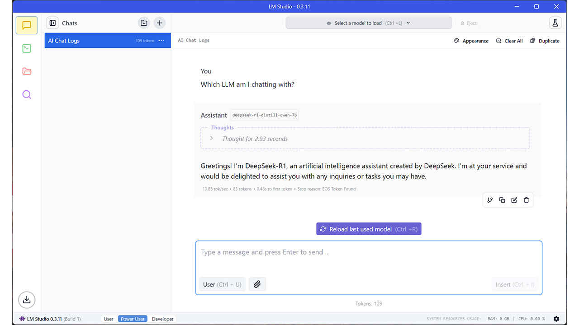This screenshot has height=325, width=579.
Task: Switch to User mode
Action: (x=109, y=319)
